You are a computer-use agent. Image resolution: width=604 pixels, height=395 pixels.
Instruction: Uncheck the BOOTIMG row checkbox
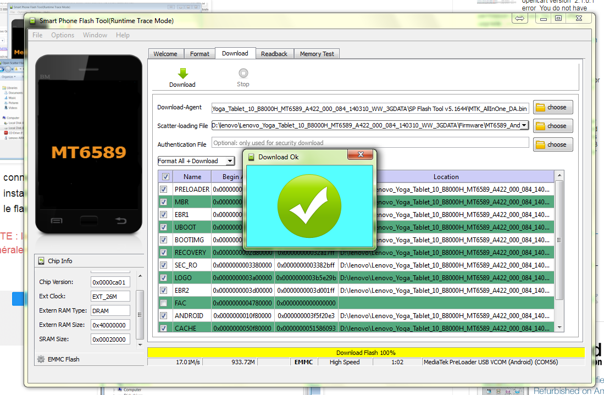coord(164,240)
